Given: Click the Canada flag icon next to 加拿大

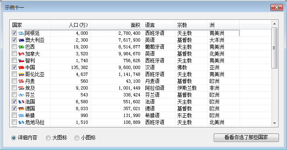Looking at the screenshot, I should coord(21,54).
